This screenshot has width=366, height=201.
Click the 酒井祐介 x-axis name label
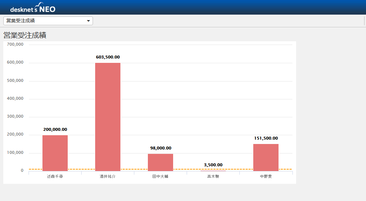click(108, 177)
